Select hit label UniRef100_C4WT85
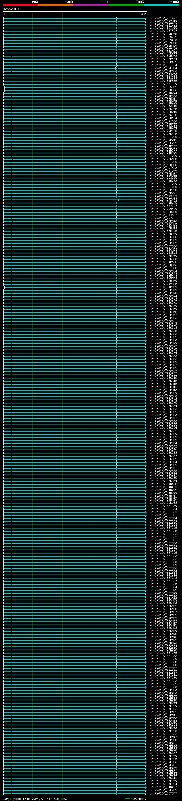 tap(163, 125)
